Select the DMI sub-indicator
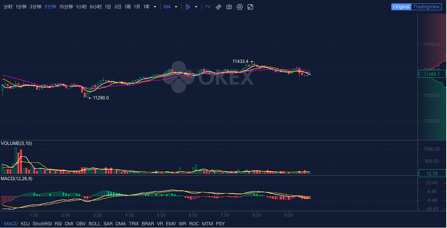Screen dimensions: 447x228 pos(69,224)
